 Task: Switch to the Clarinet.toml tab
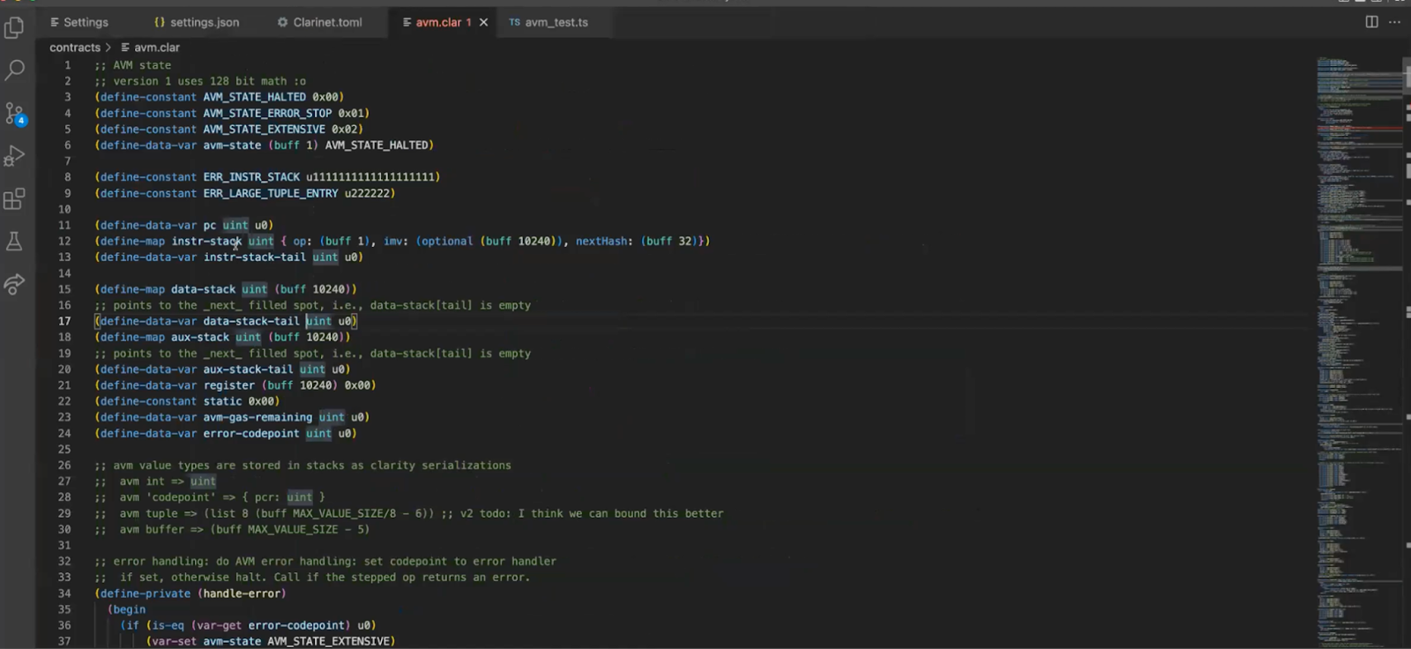[319, 23]
